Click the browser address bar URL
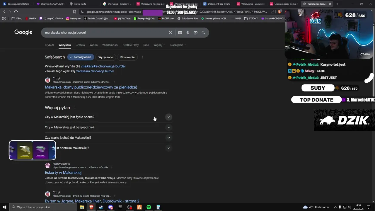375x211 pixels. [176, 12]
